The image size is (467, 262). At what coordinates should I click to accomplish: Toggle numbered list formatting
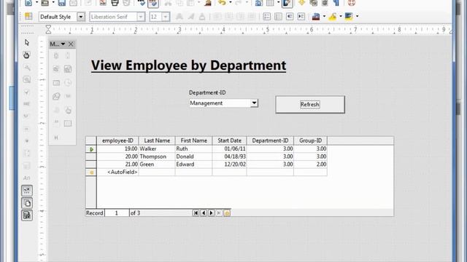coord(266,16)
